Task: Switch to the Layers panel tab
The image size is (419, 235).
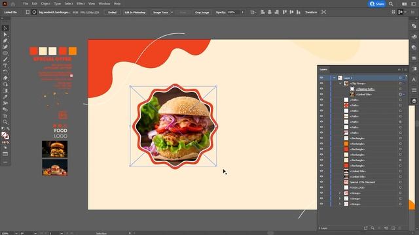Action: [323, 70]
